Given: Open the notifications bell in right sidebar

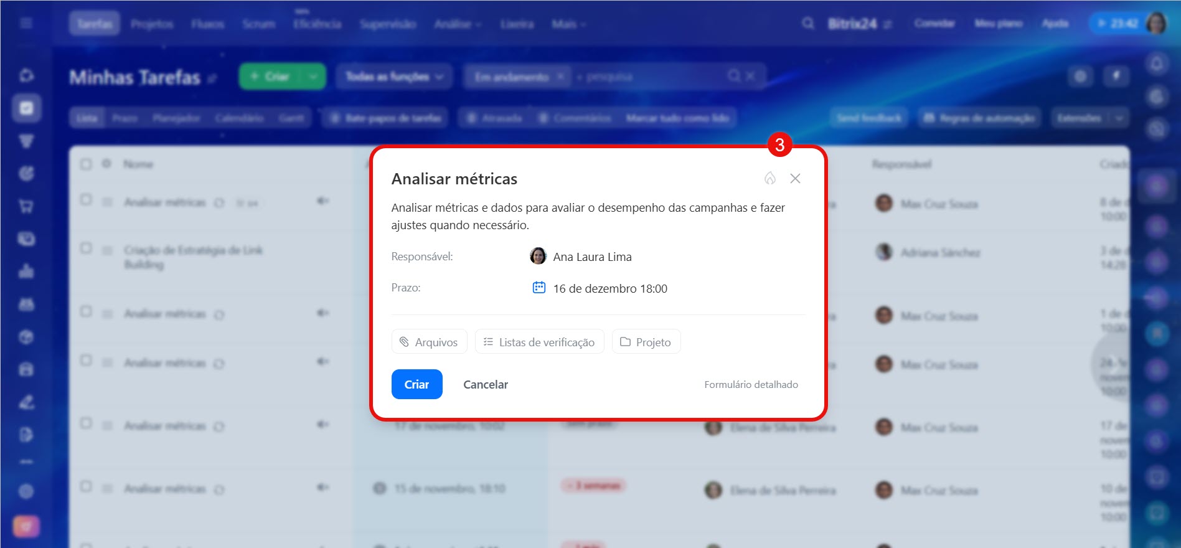Looking at the screenshot, I should click(x=1157, y=64).
